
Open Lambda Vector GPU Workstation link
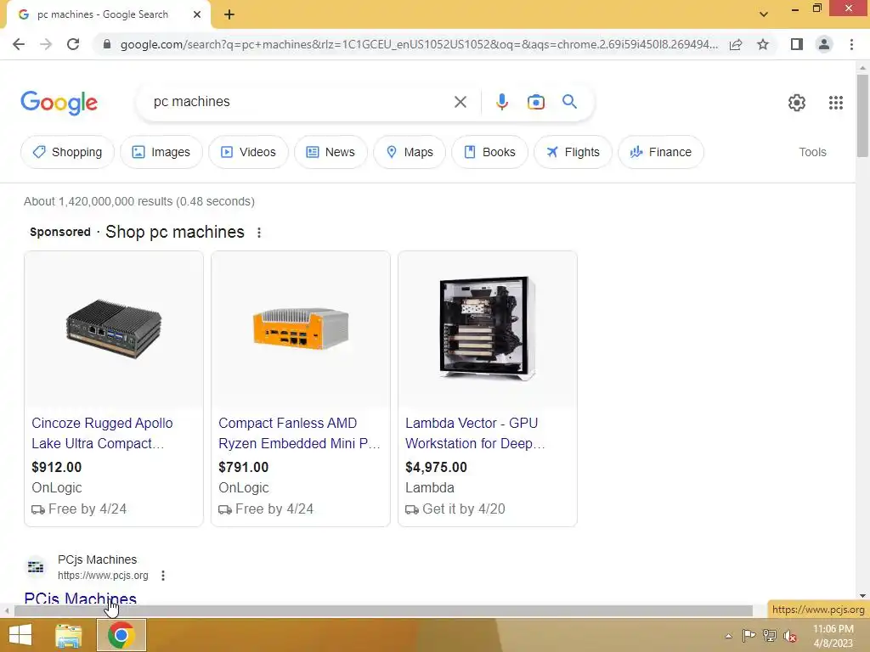pos(475,433)
